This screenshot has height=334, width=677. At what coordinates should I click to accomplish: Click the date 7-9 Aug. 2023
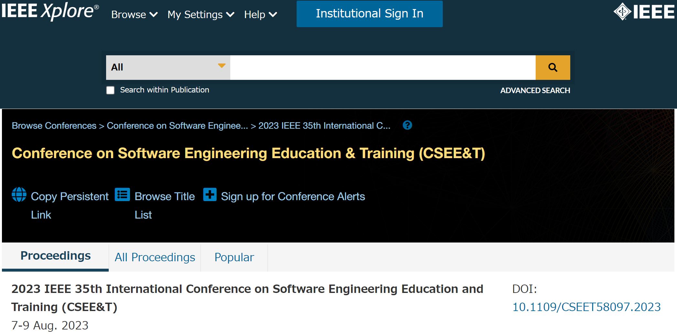click(50, 325)
